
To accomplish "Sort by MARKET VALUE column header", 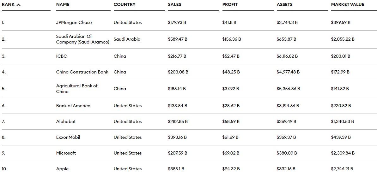I will pos(348,4).
